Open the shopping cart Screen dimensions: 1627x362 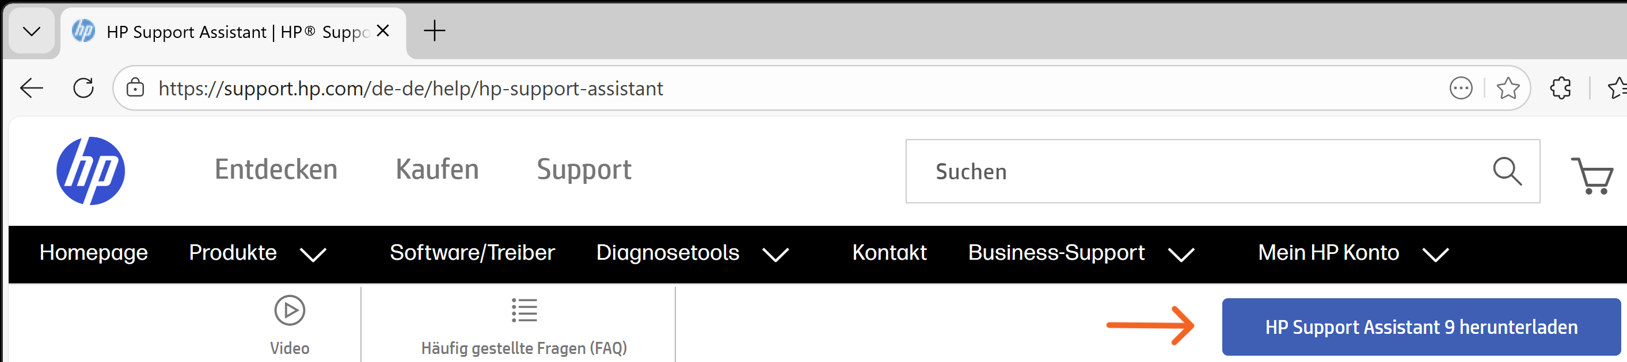coord(1592,175)
